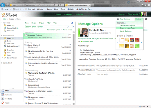
Task: Click the Search Entire Mailbox field
Action: [46, 27]
